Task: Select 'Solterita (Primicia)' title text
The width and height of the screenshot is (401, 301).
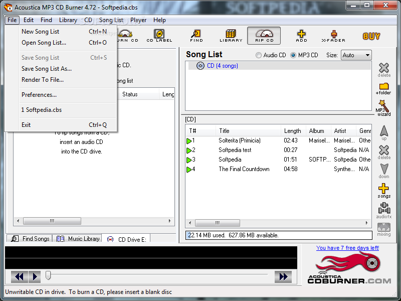Action: 240,140
